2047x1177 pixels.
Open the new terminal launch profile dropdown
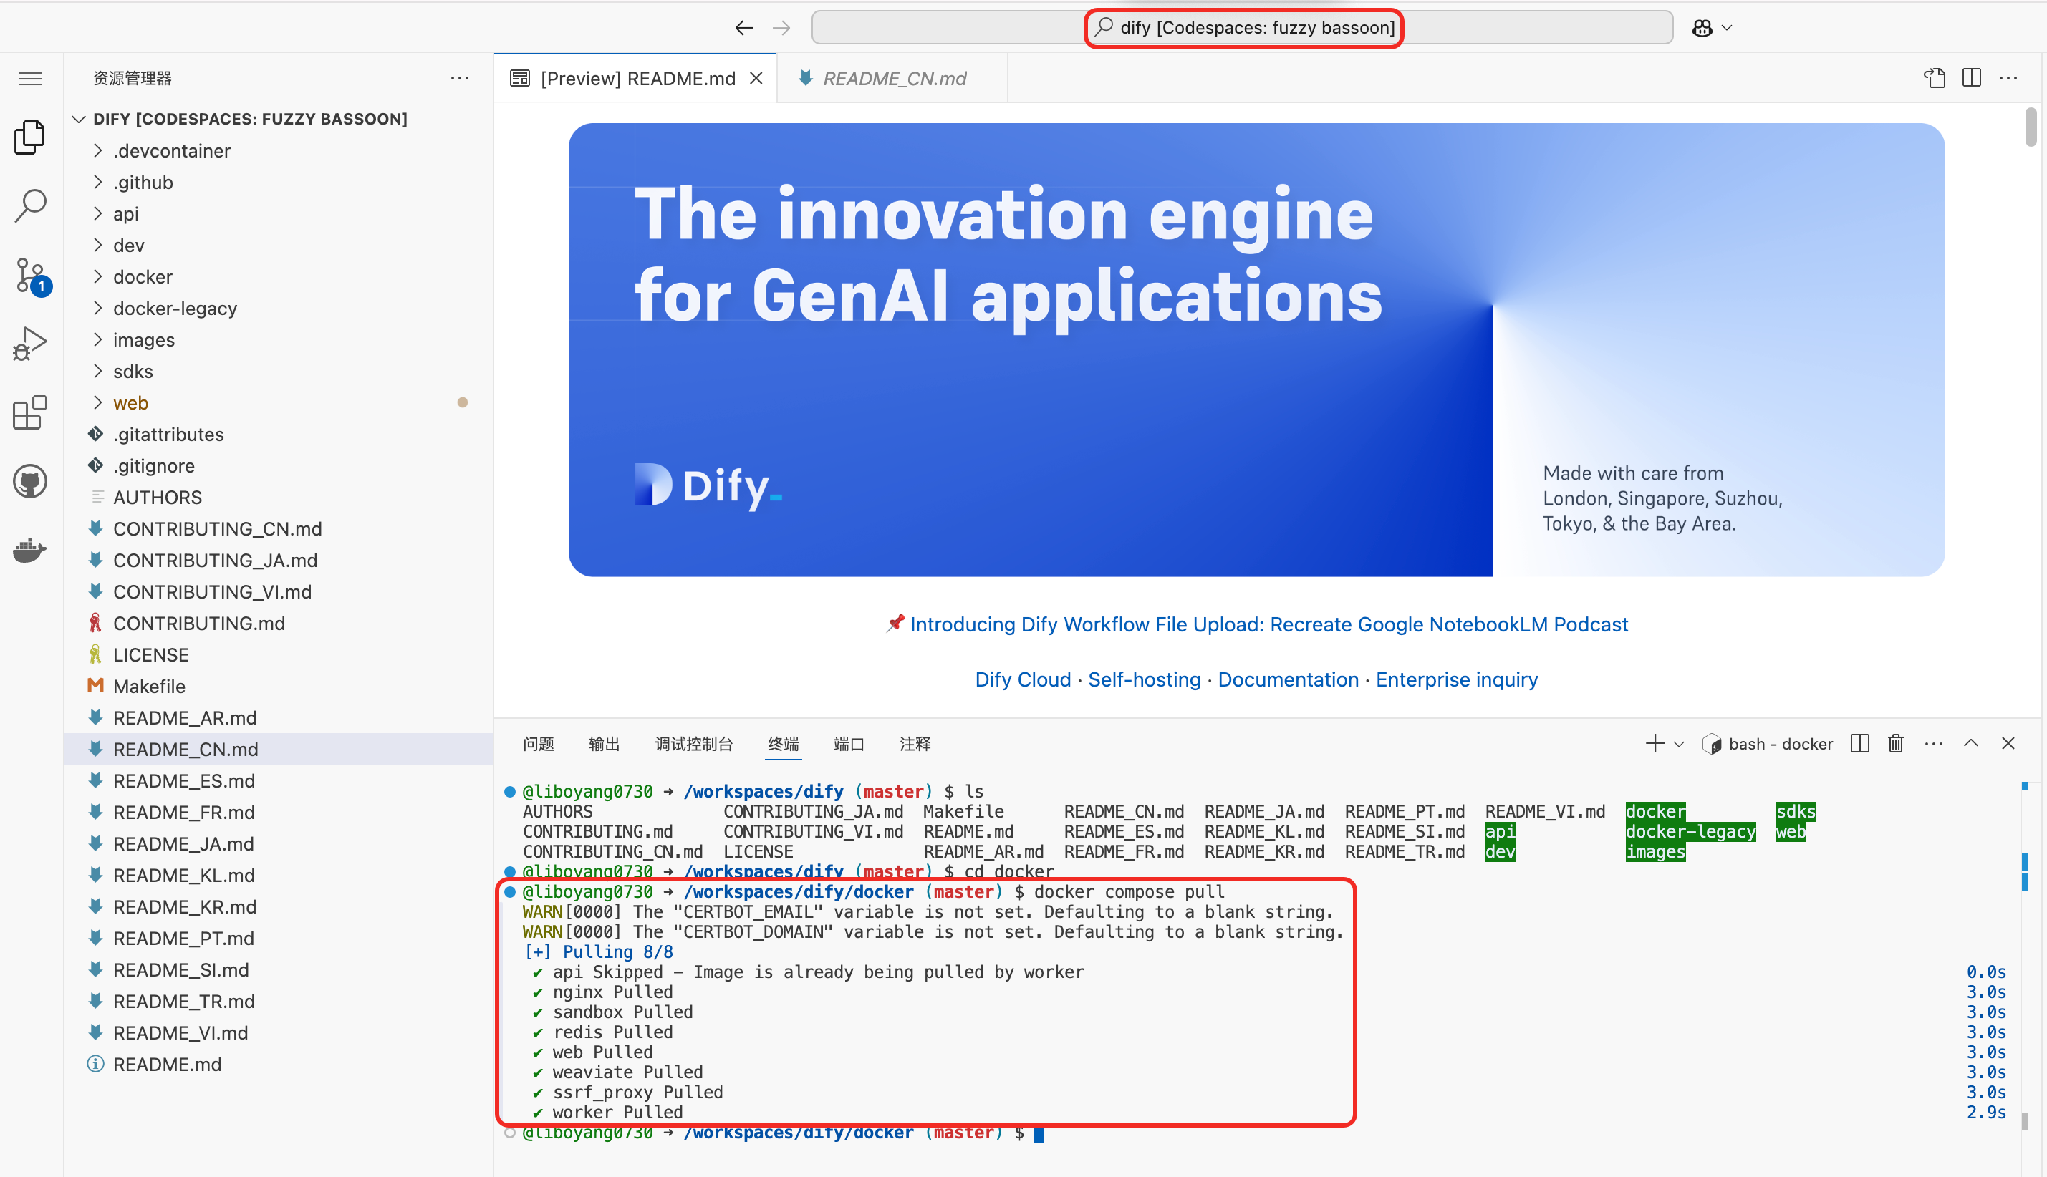point(1679,744)
